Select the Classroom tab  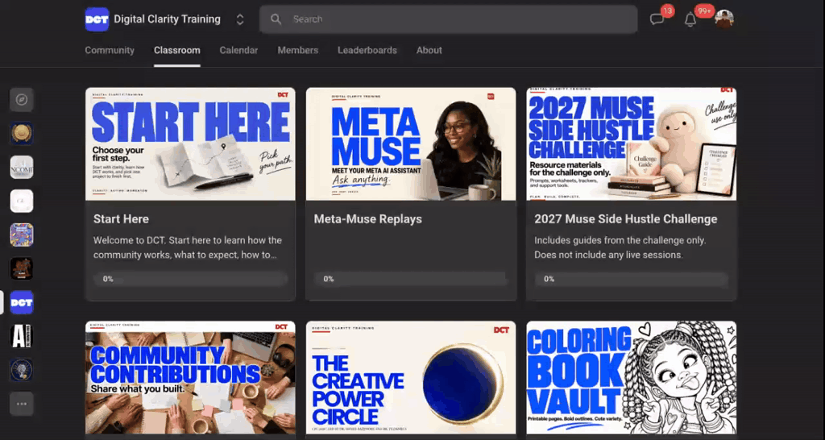pos(176,51)
